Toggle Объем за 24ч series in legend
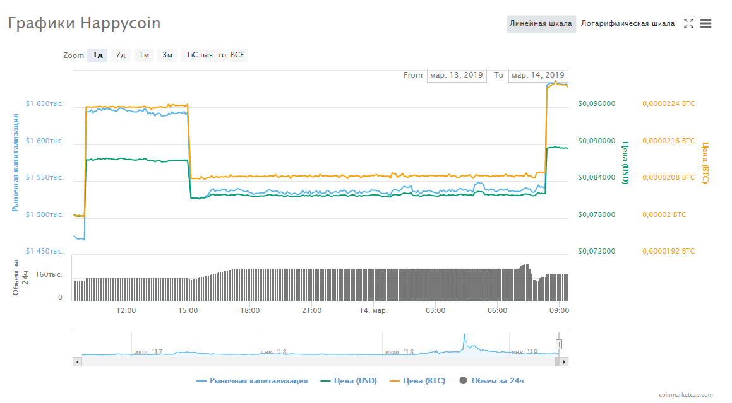732x403 pixels. click(x=491, y=381)
